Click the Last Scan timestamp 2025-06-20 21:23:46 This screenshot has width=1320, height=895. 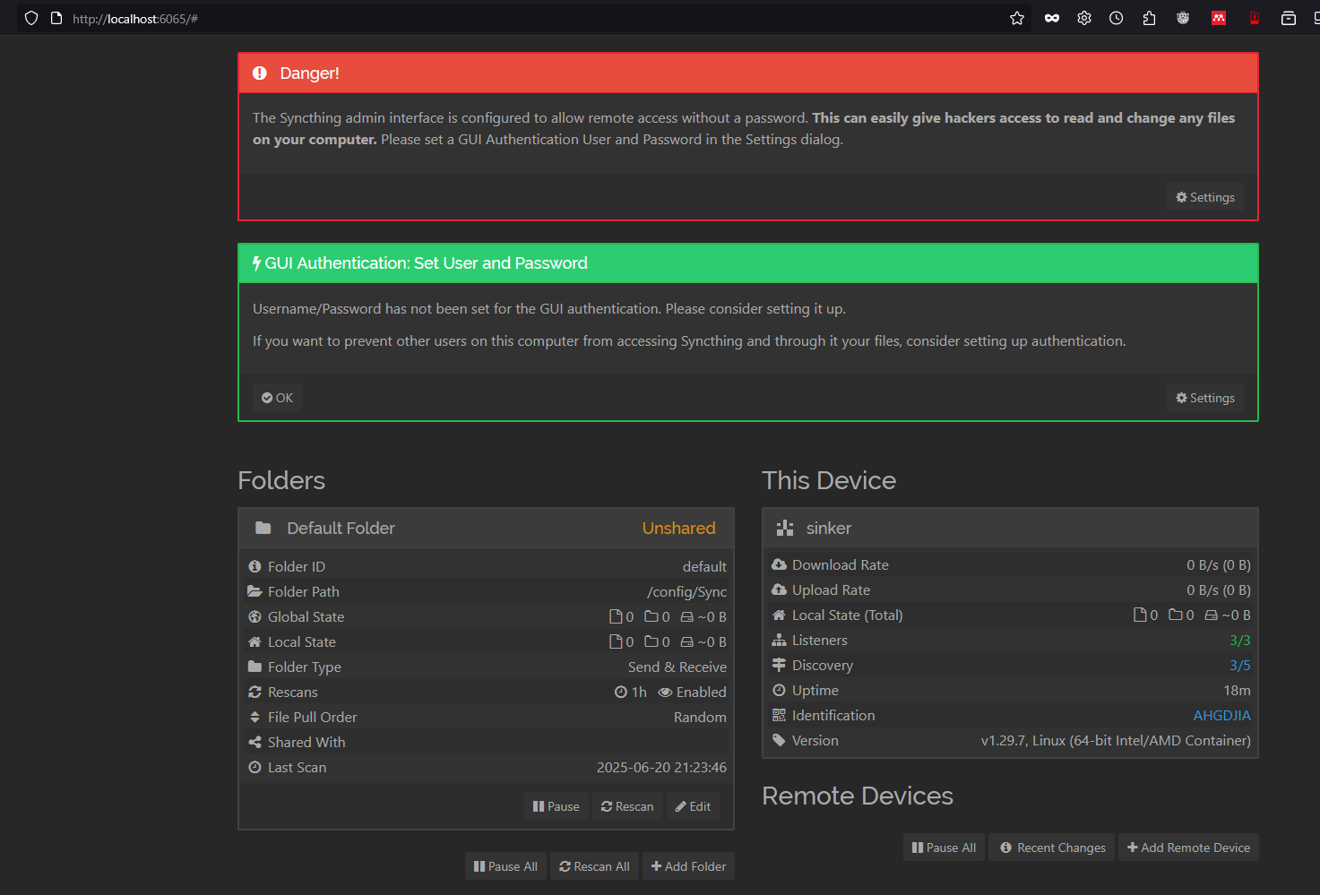(661, 767)
